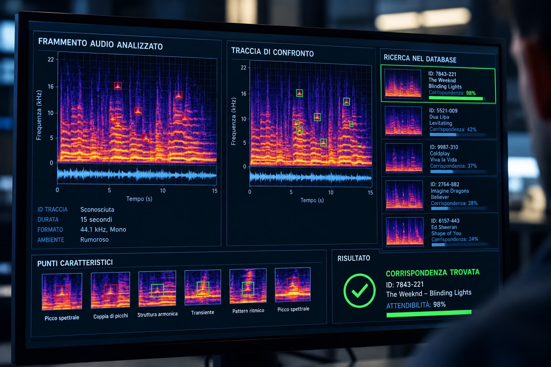Screen dimensions: 551x367
Task: Open the Imagine Dragons Believer spectrogram thumbnail
Action: tap(404, 195)
